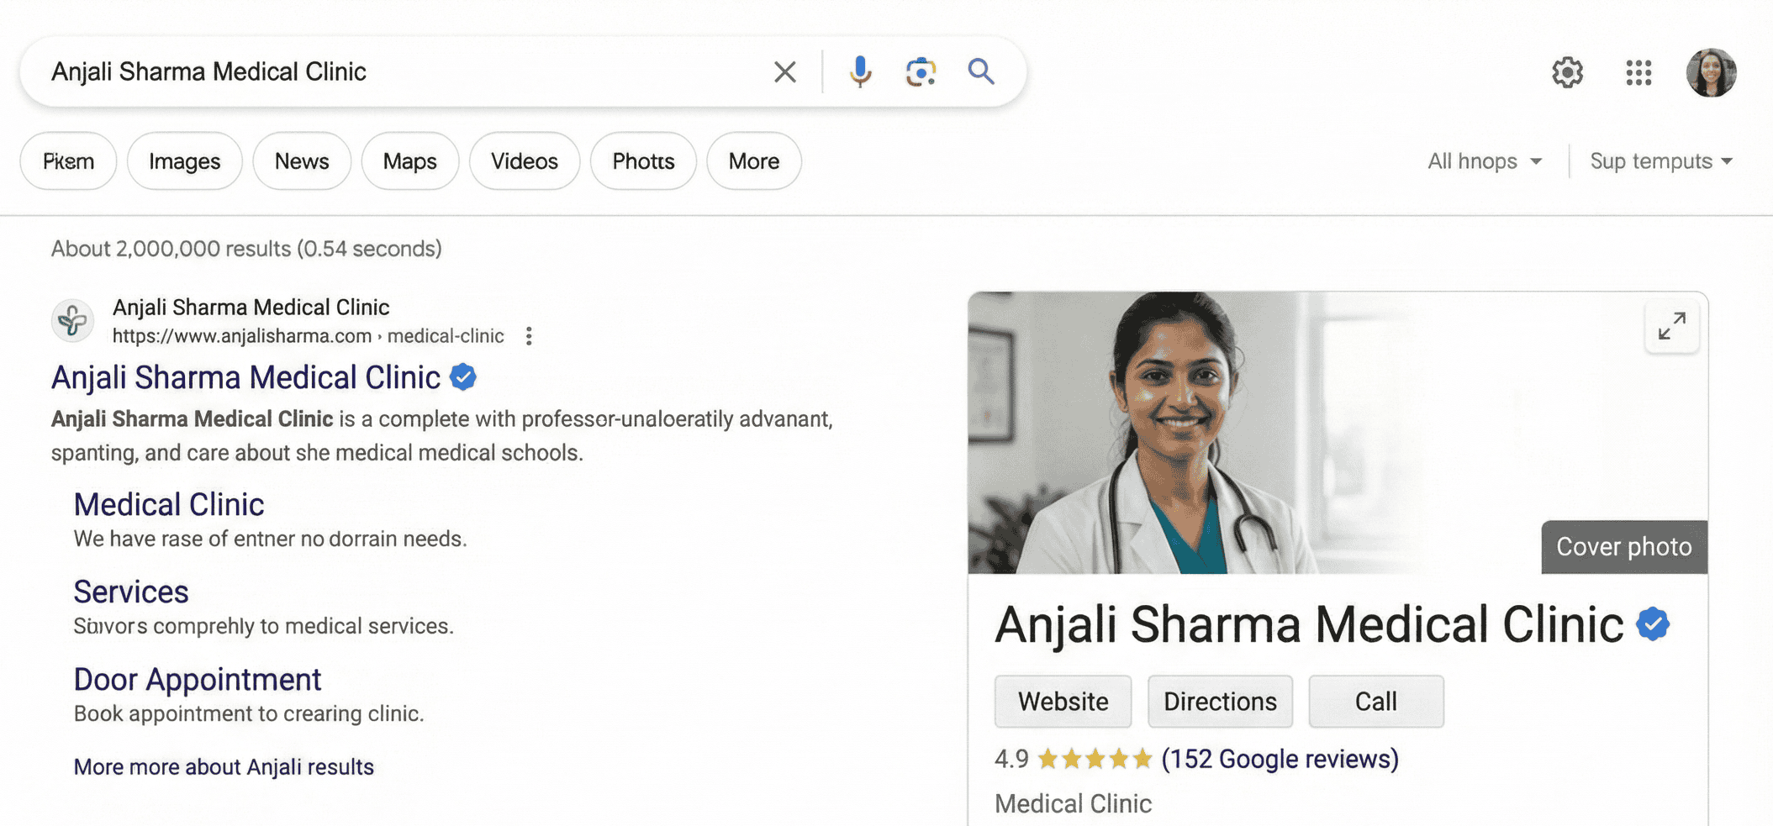Click the Website button

pyautogui.click(x=1063, y=701)
